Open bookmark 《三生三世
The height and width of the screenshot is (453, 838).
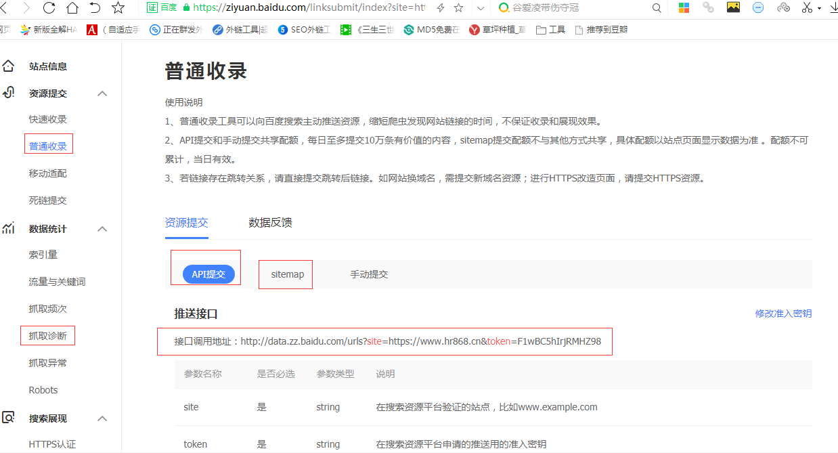tap(367, 30)
